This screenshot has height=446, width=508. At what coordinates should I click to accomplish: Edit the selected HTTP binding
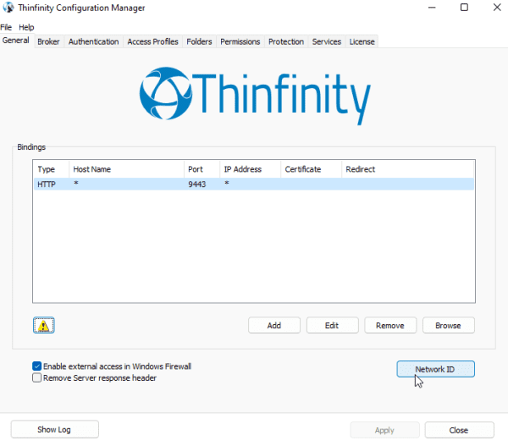click(x=332, y=325)
